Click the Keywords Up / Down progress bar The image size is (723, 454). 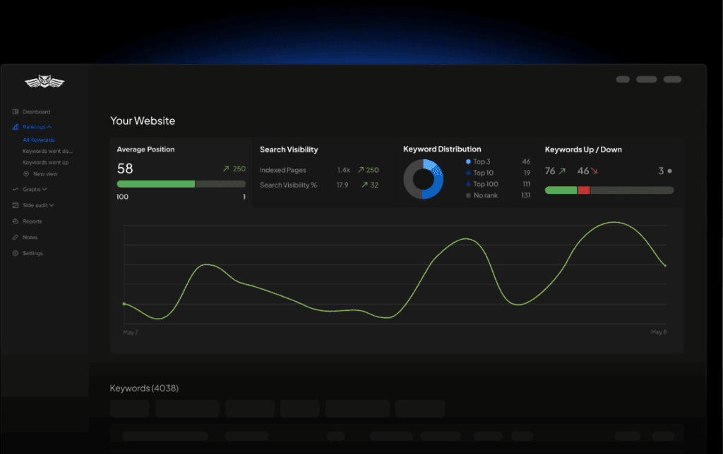click(609, 190)
